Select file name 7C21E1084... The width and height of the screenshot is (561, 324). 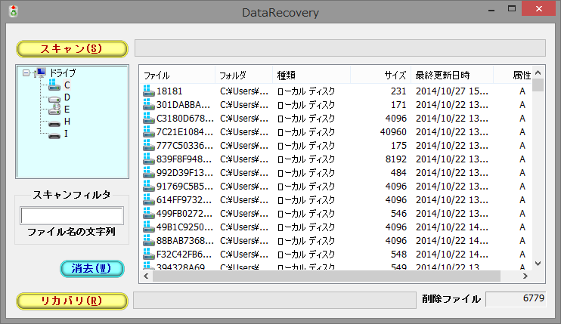185,132
